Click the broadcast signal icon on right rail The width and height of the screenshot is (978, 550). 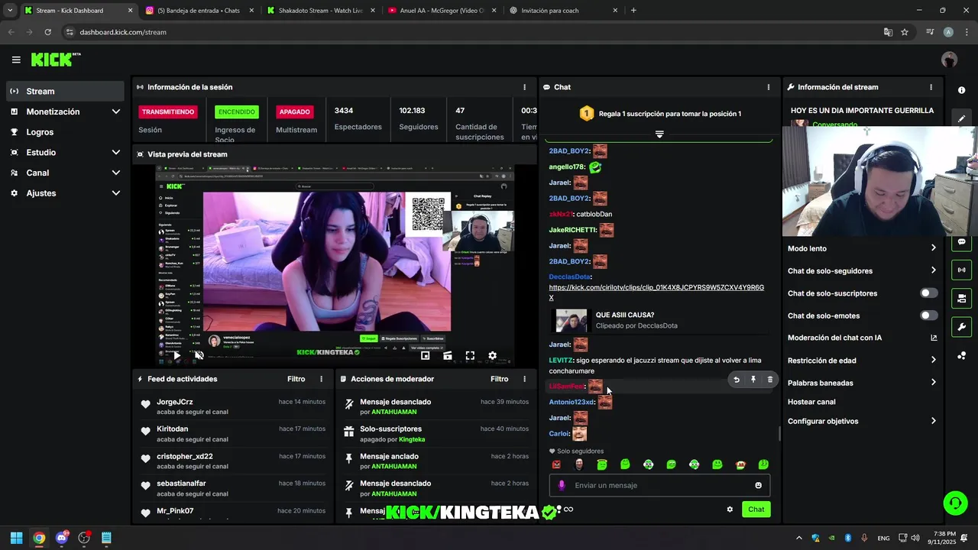(961, 270)
